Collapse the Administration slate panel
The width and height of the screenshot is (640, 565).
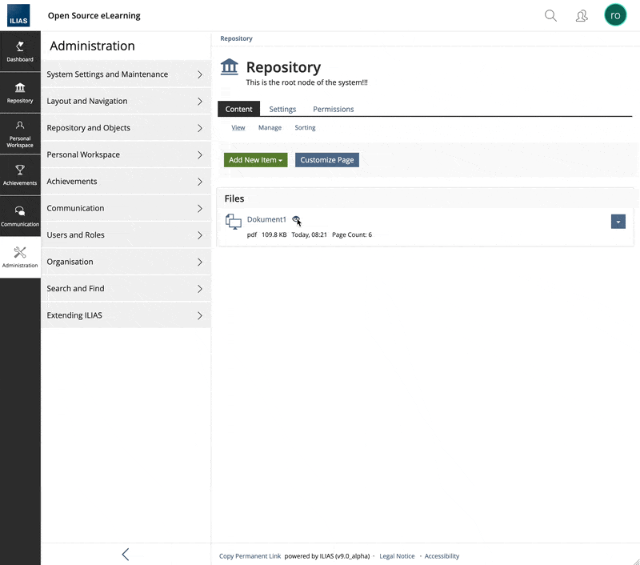tap(126, 555)
